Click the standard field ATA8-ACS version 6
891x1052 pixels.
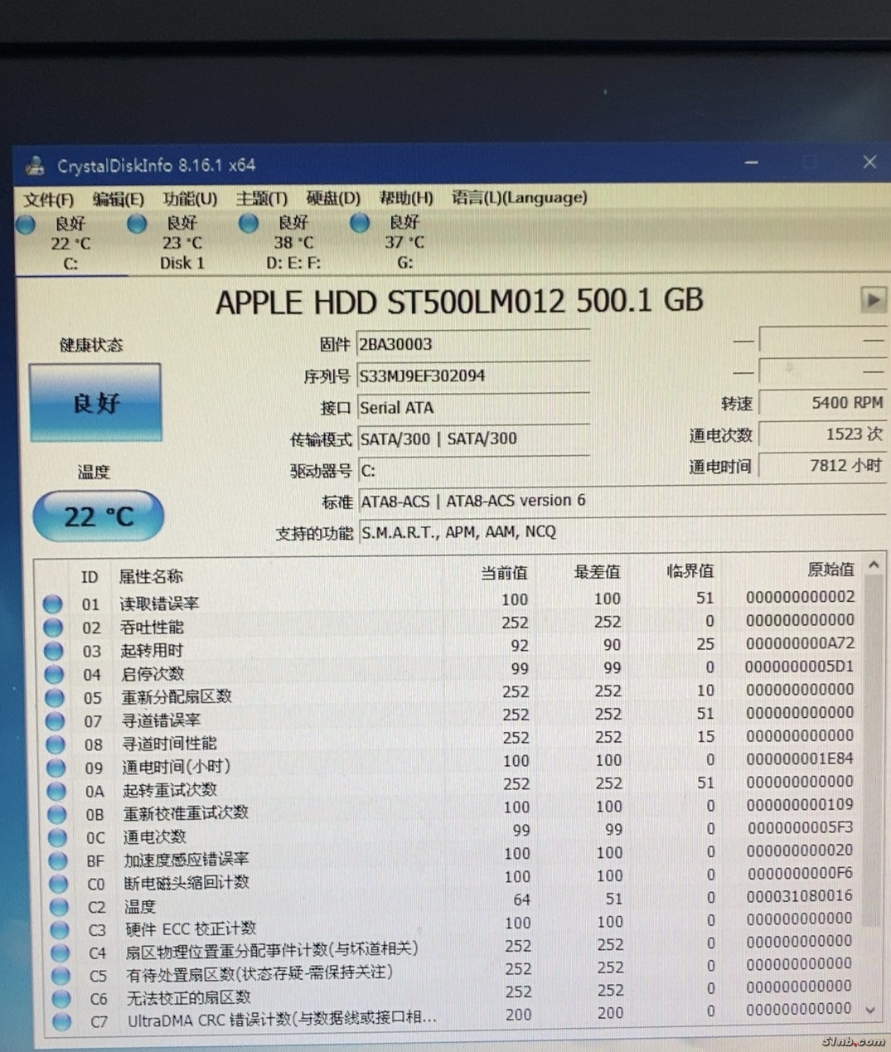click(x=622, y=501)
